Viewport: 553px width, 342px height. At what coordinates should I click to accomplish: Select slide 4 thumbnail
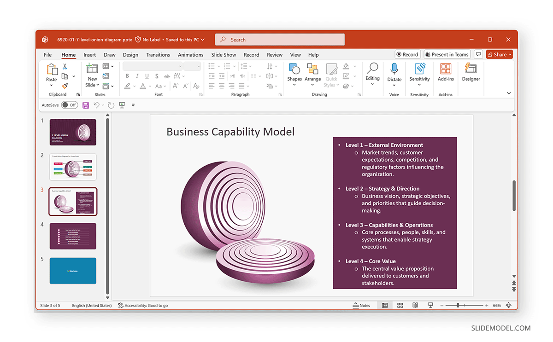tap(73, 236)
